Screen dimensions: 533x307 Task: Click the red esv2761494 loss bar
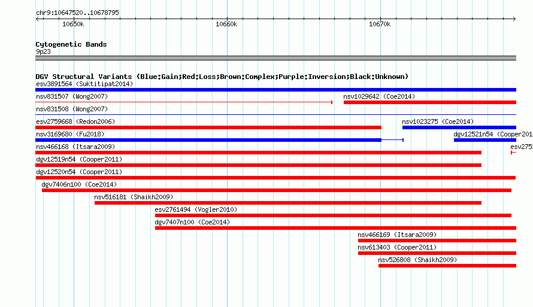[x=333, y=215]
